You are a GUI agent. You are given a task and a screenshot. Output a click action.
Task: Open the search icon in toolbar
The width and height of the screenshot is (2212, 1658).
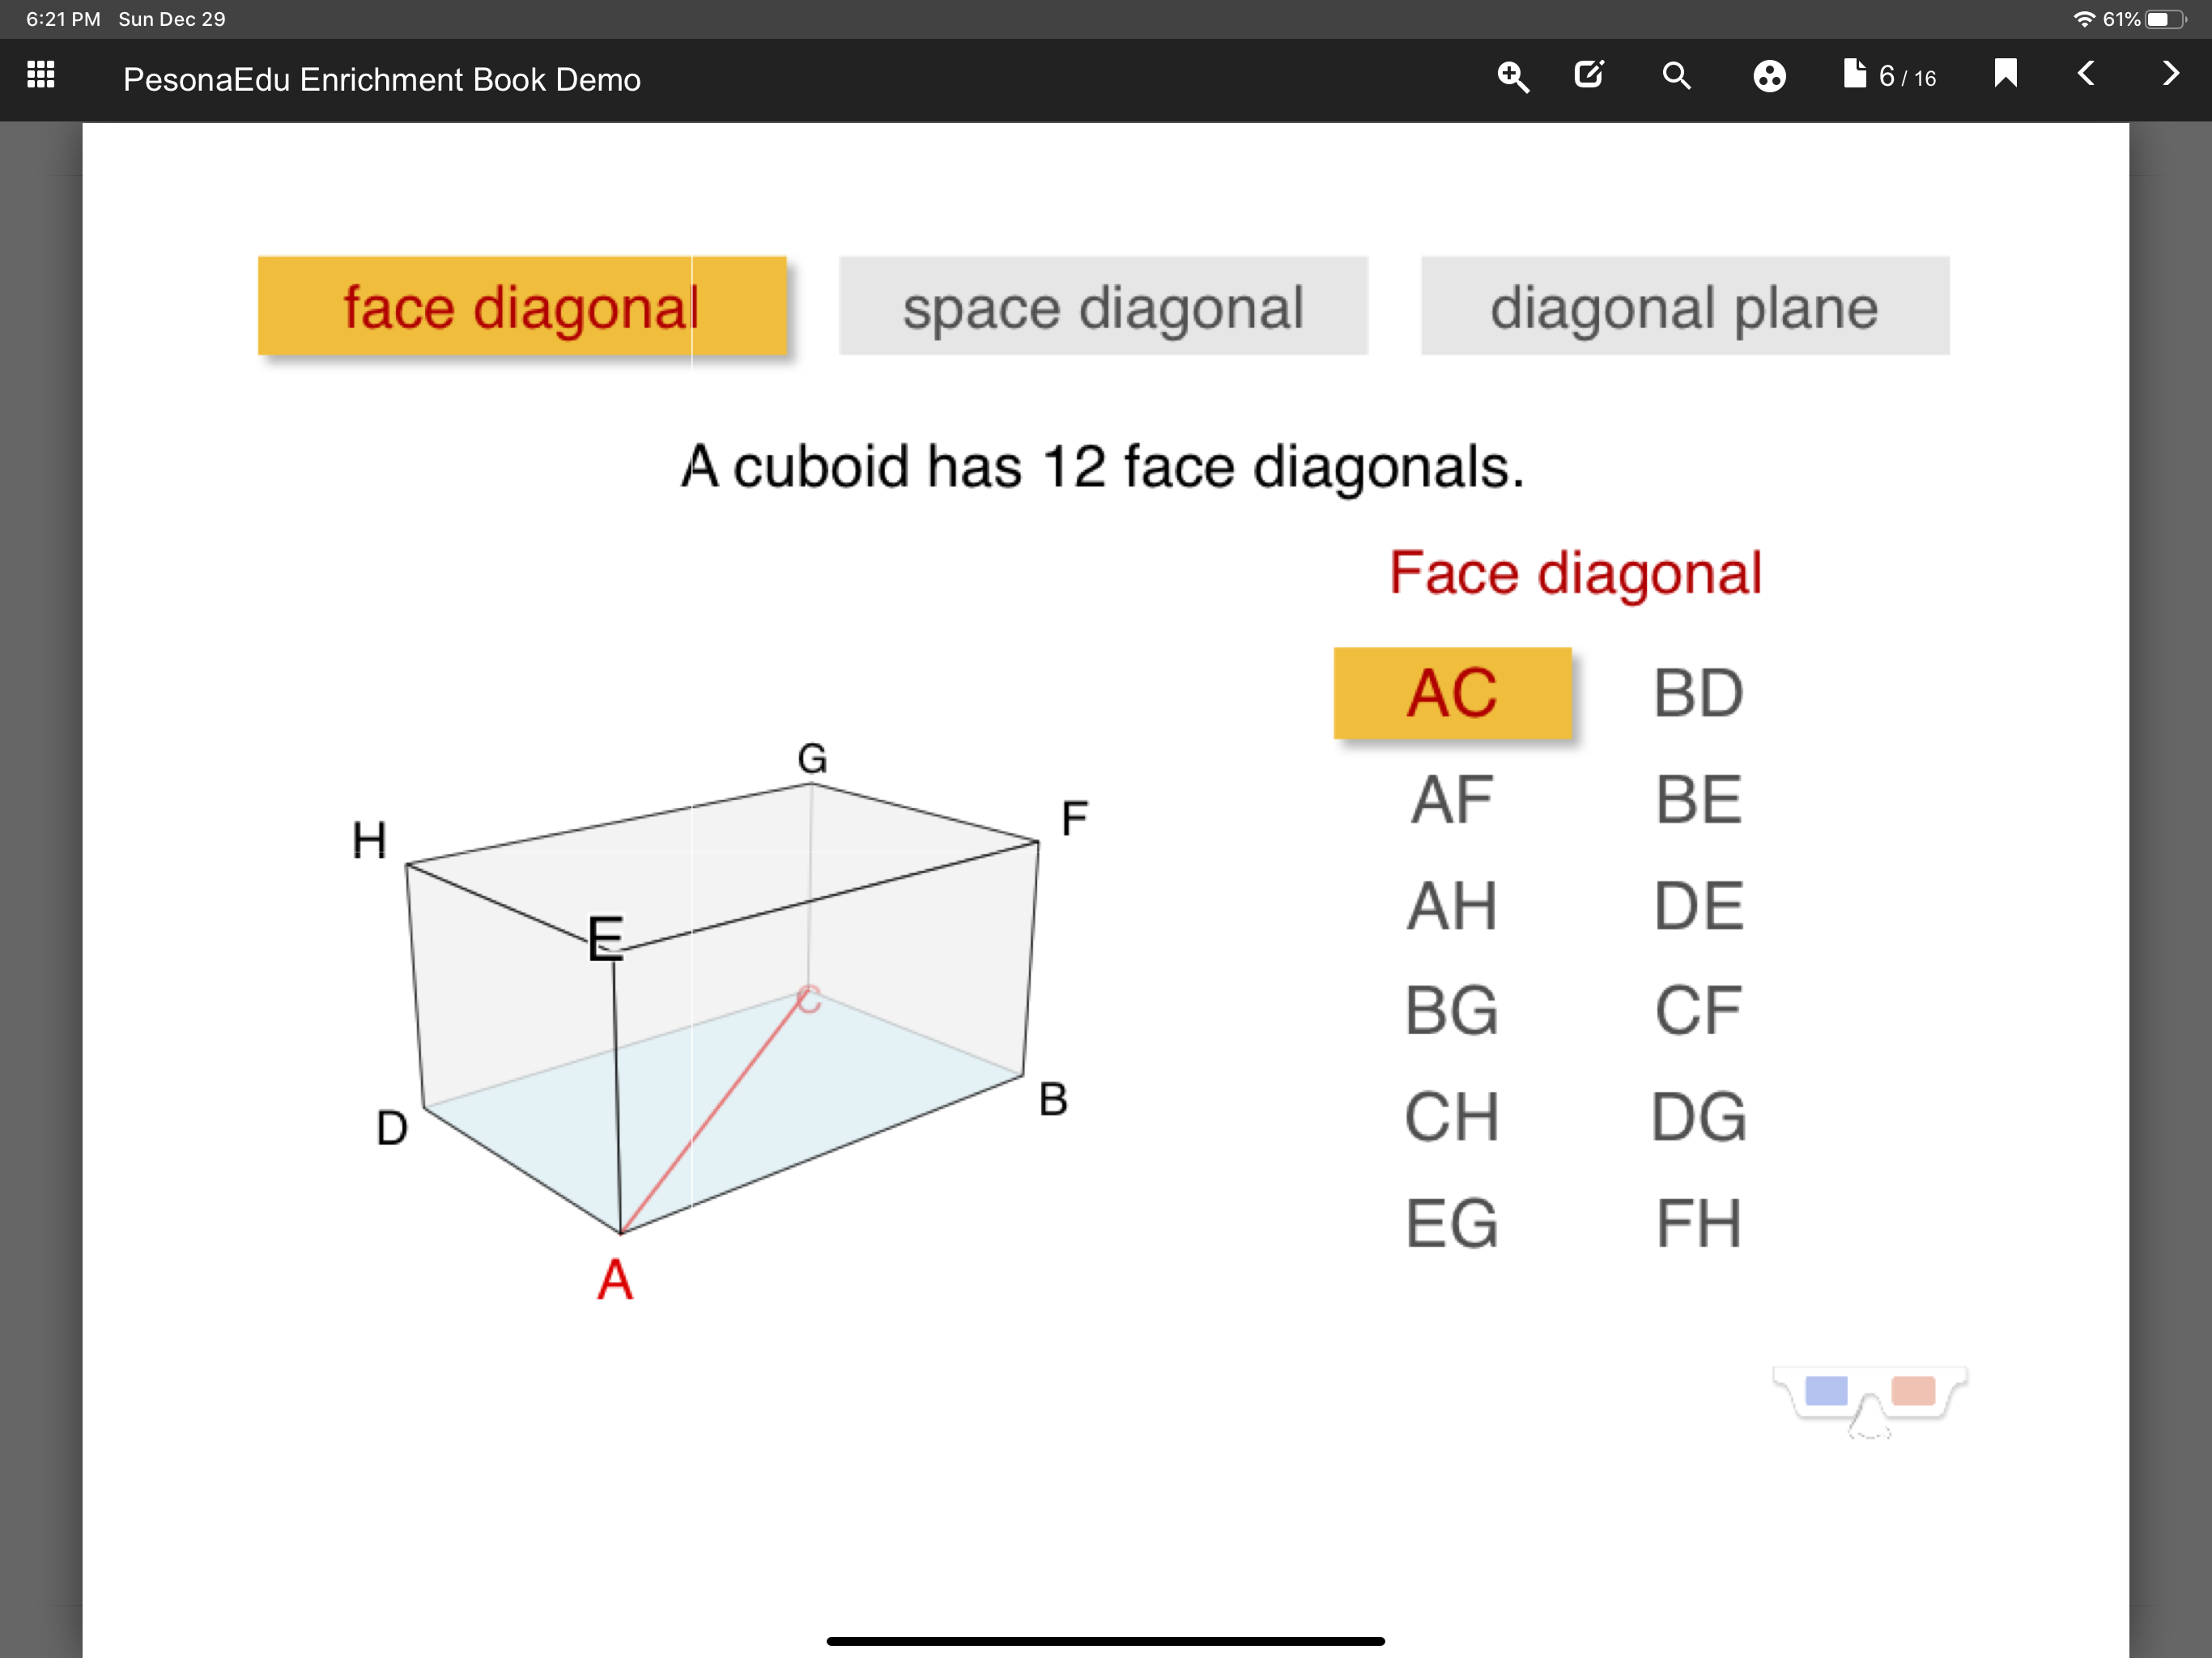tap(1677, 76)
